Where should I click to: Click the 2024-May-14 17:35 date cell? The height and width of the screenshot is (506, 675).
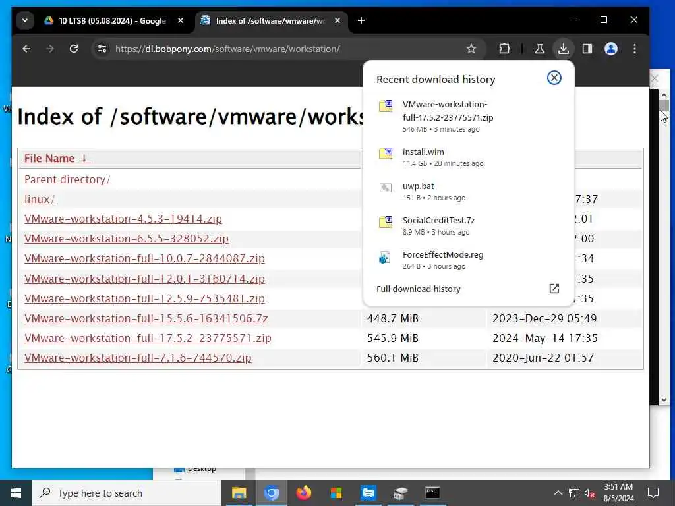545,338
